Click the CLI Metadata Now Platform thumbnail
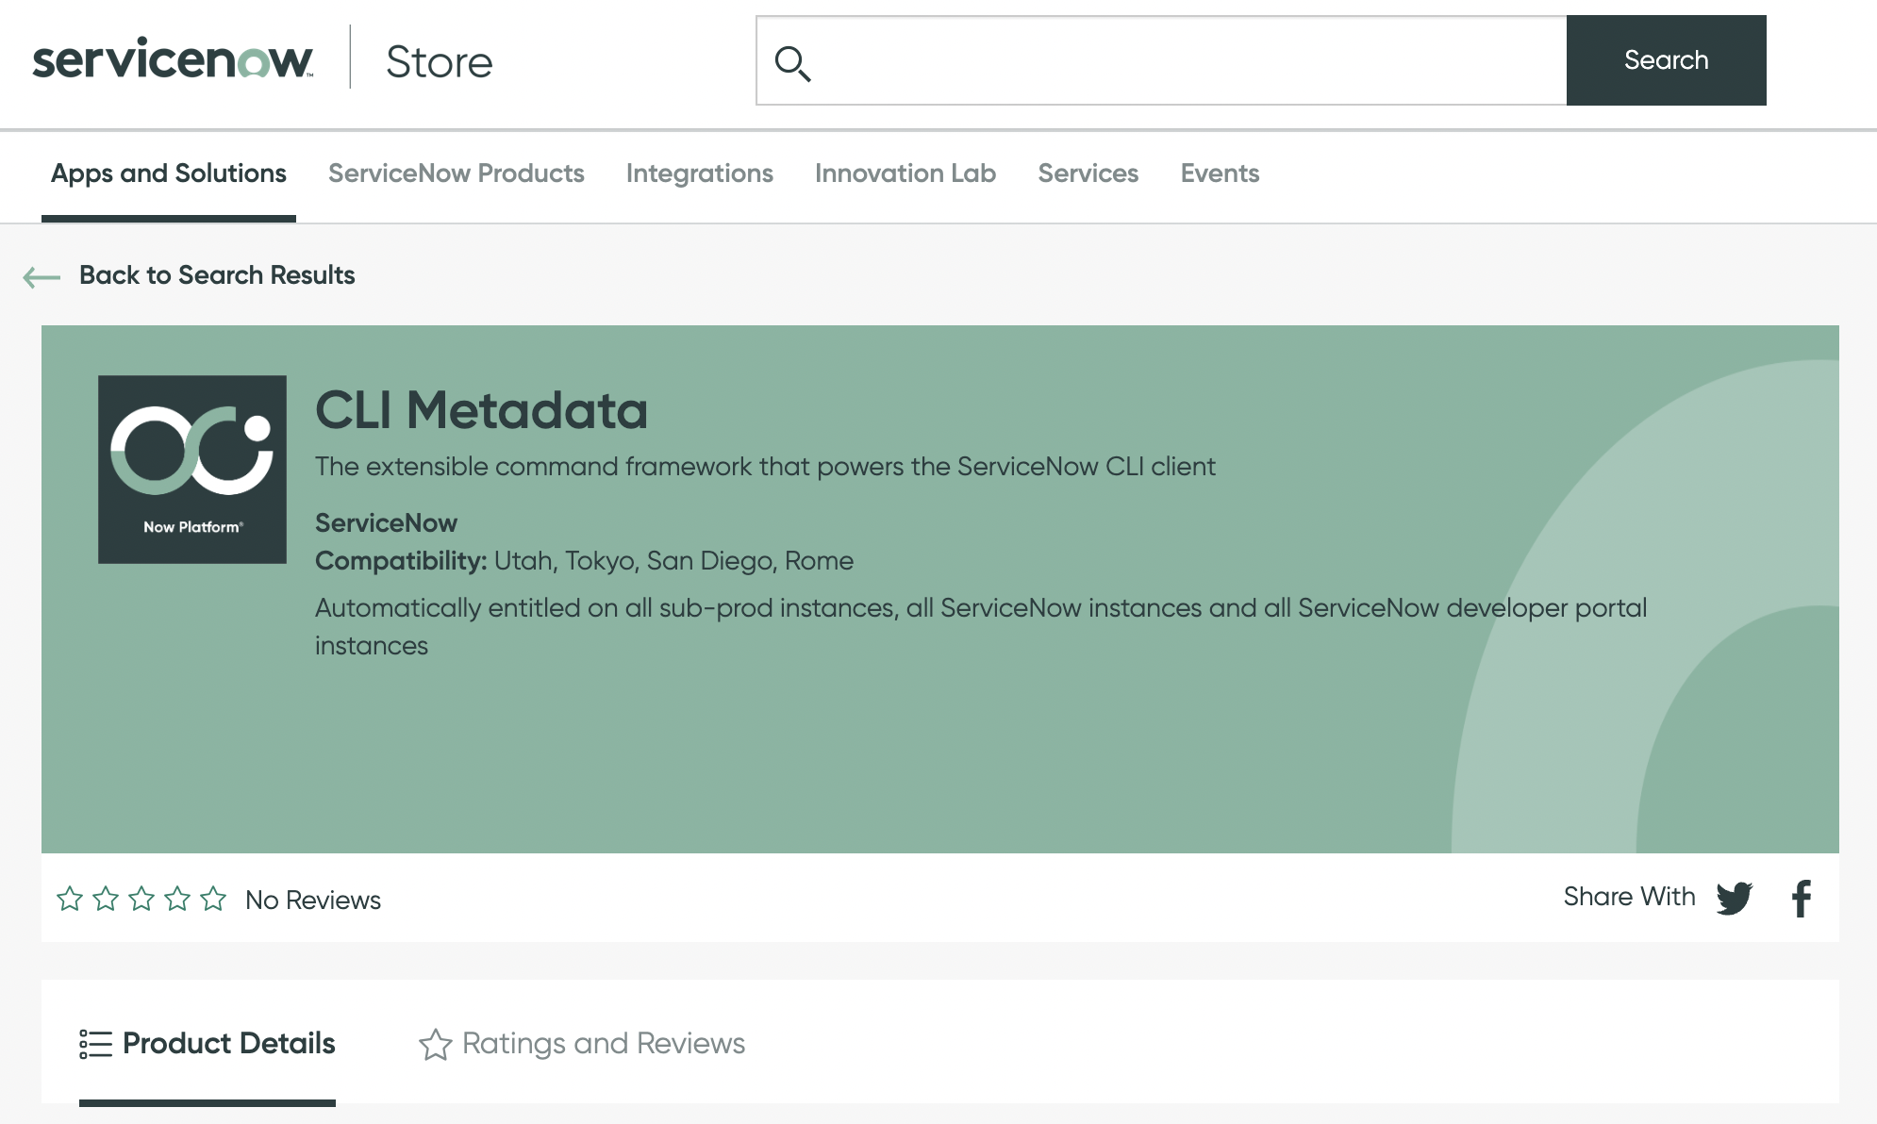Viewport: 1877px width, 1124px height. click(192, 470)
